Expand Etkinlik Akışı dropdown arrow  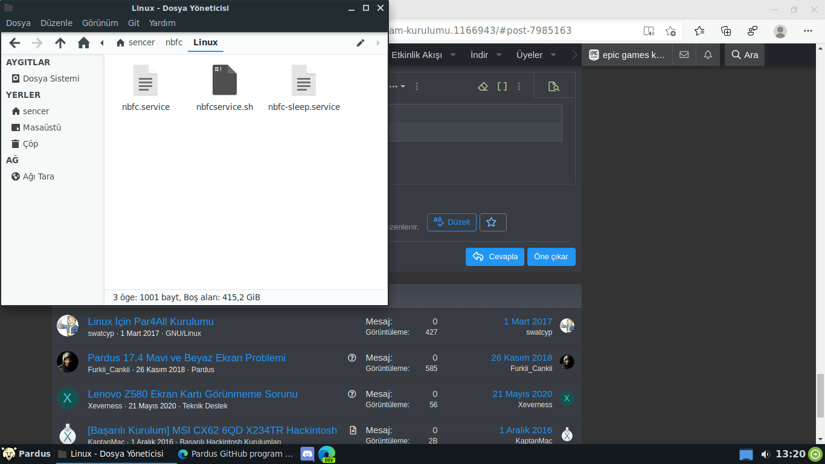coord(454,55)
